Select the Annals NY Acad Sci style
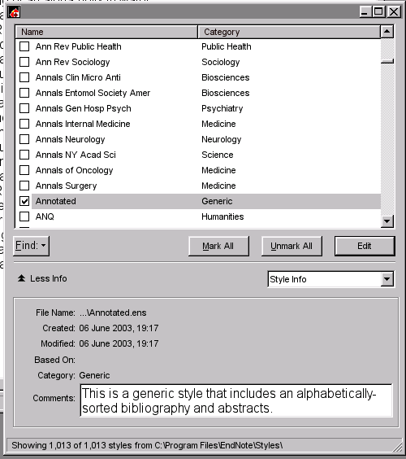 pos(76,155)
